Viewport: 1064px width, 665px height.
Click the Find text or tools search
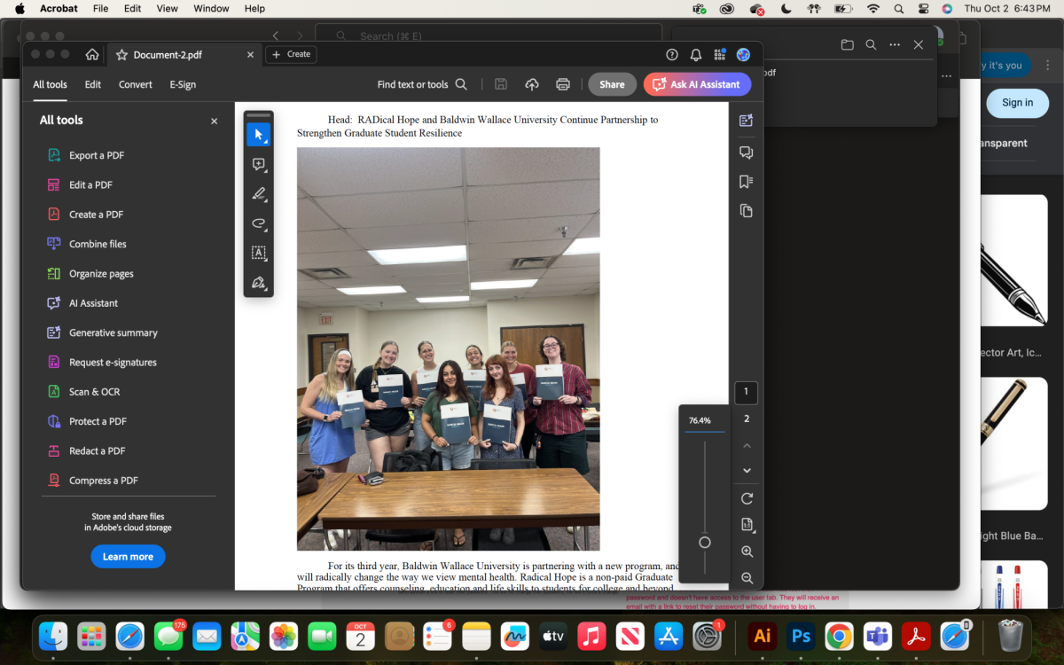[422, 84]
